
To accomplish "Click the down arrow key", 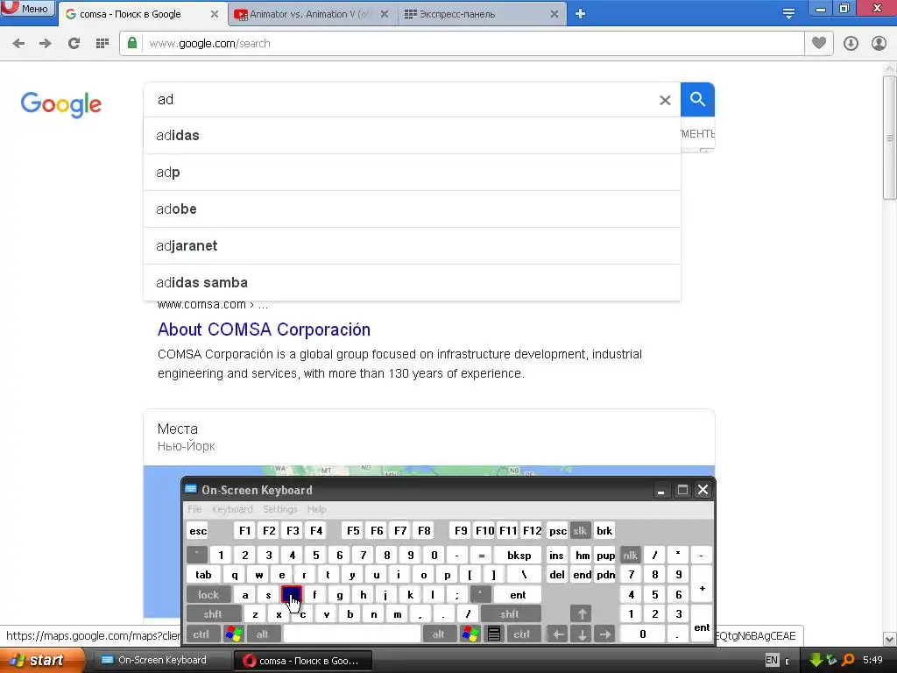I will coord(582,634).
